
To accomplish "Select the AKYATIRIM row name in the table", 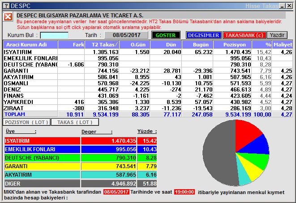I will (18, 77).
